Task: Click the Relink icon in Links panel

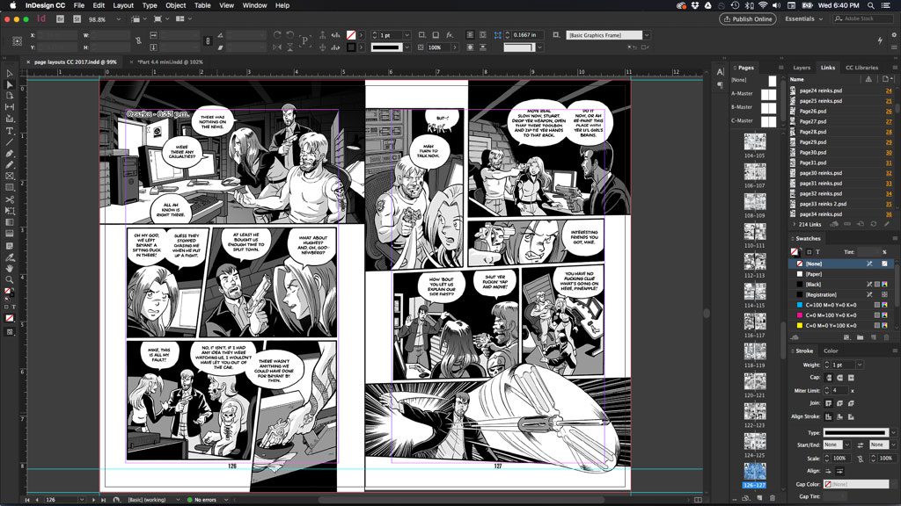Action: [847, 224]
